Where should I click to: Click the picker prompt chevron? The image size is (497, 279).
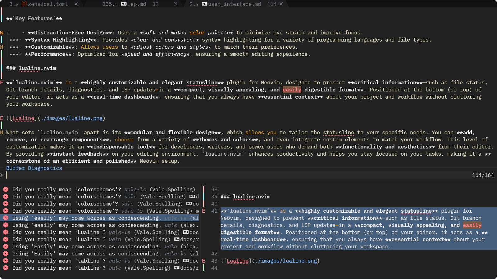2,175
